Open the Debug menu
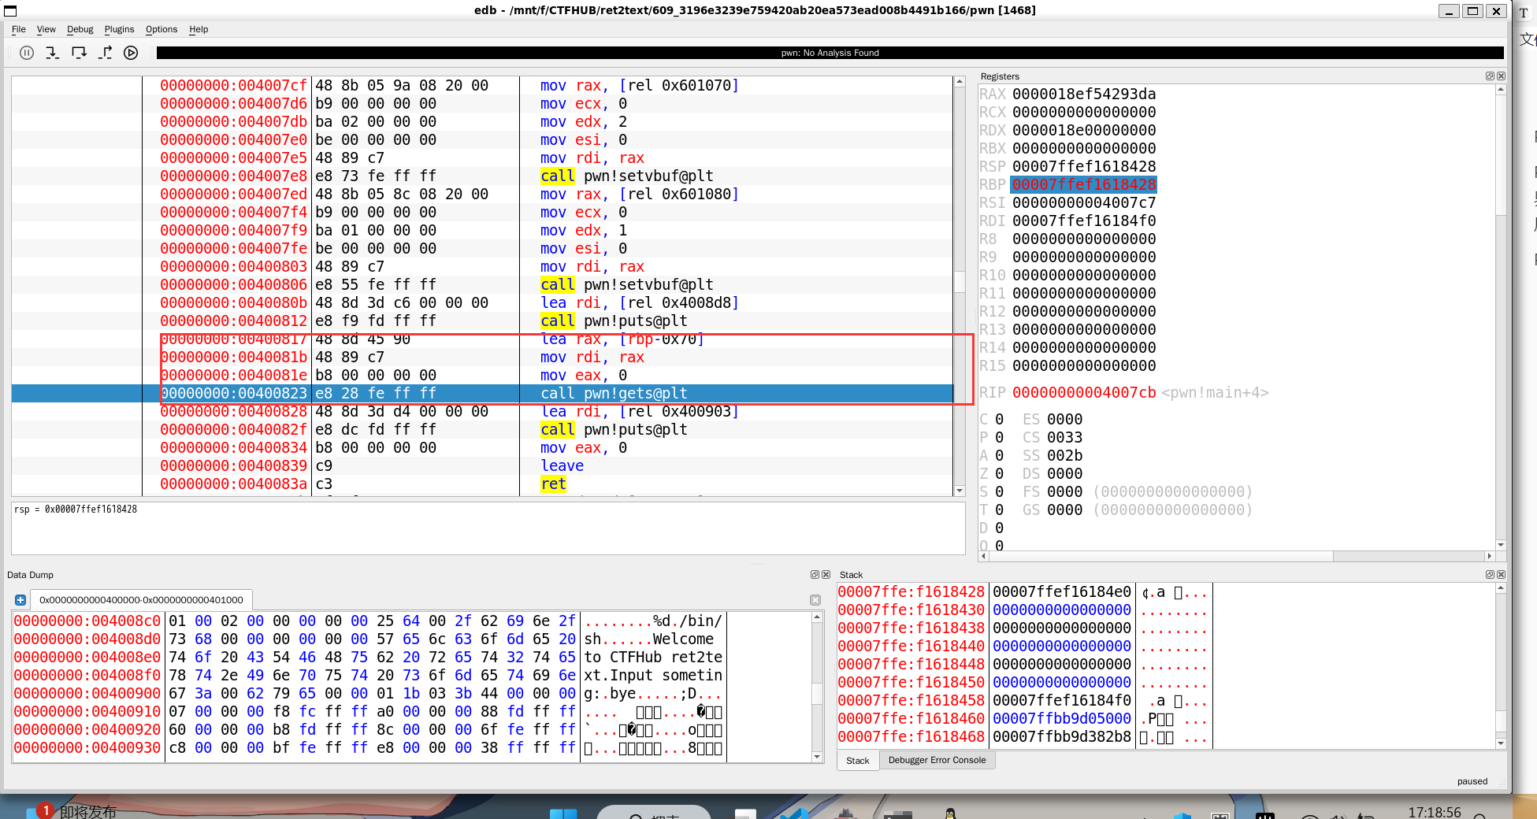This screenshot has height=819, width=1537. click(x=80, y=29)
